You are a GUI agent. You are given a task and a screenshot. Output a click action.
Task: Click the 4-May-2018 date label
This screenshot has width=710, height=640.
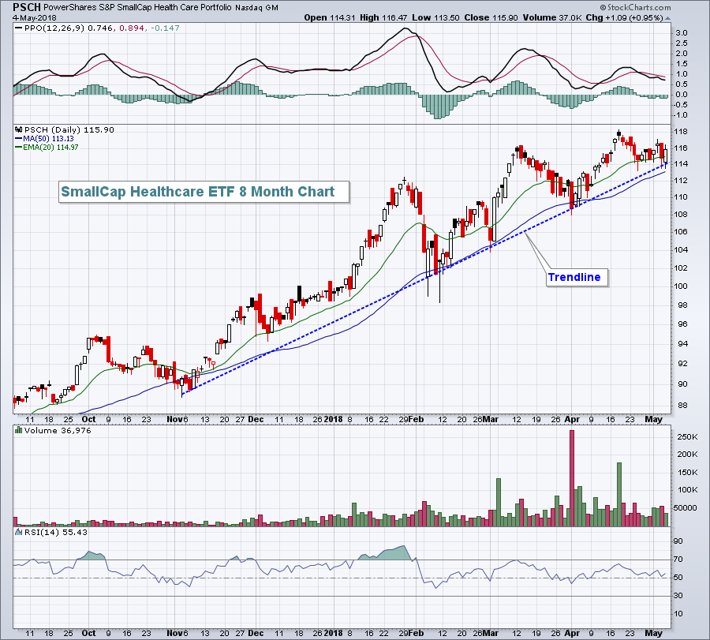(x=35, y=17)
